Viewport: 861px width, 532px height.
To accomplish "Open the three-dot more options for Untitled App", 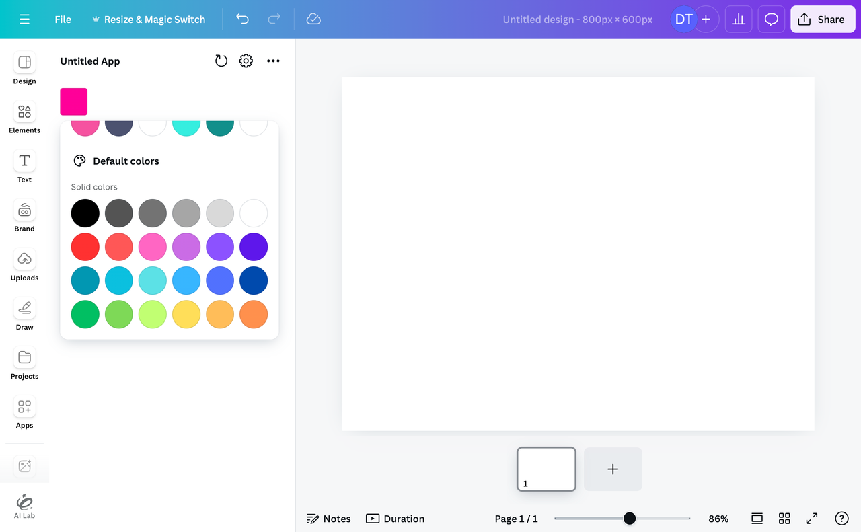I will pos(273,61).
